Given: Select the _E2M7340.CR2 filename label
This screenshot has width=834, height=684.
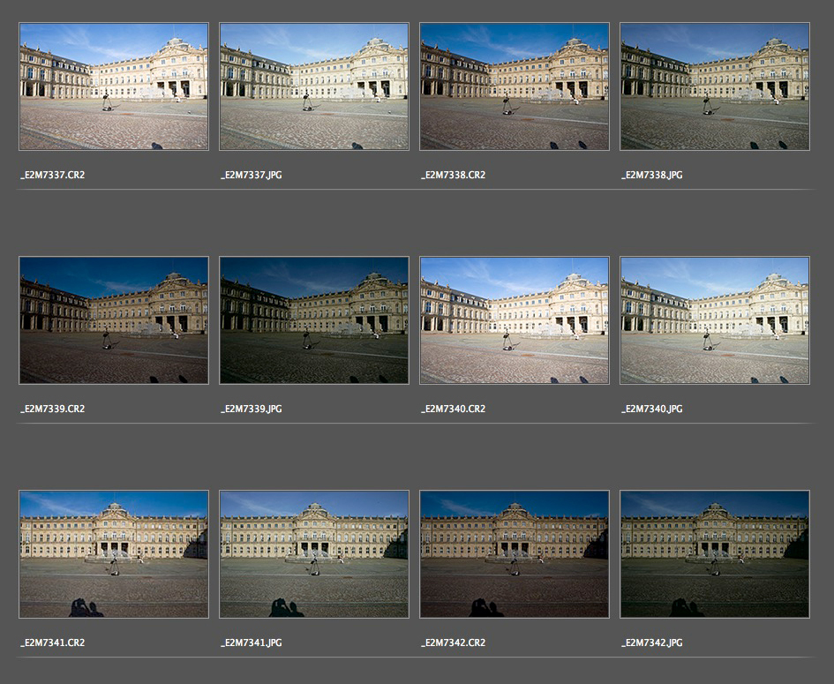Looking at the screenshot, I should pyautogui.click(x=453, y=409).
